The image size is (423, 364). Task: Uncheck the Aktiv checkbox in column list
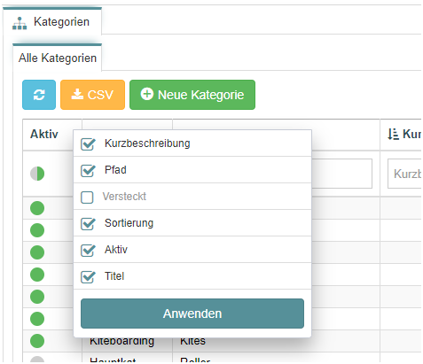(88, 251)
